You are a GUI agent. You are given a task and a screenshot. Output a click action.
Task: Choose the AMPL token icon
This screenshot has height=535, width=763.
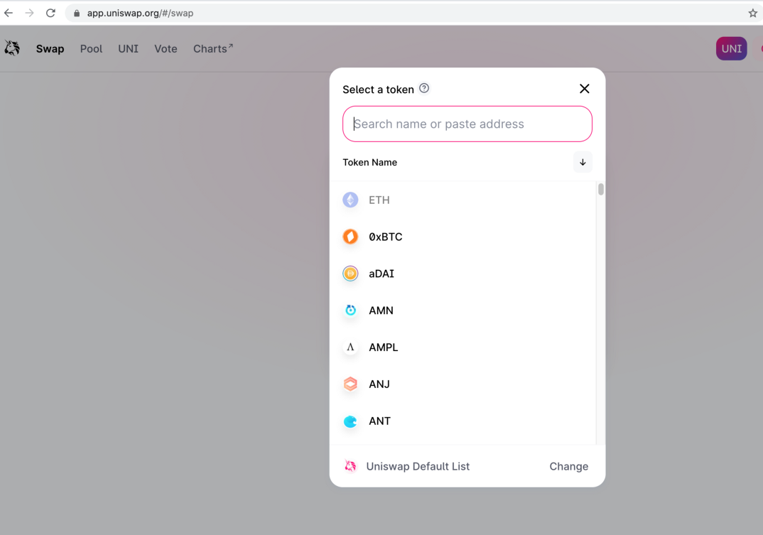(x=350, y=347)
